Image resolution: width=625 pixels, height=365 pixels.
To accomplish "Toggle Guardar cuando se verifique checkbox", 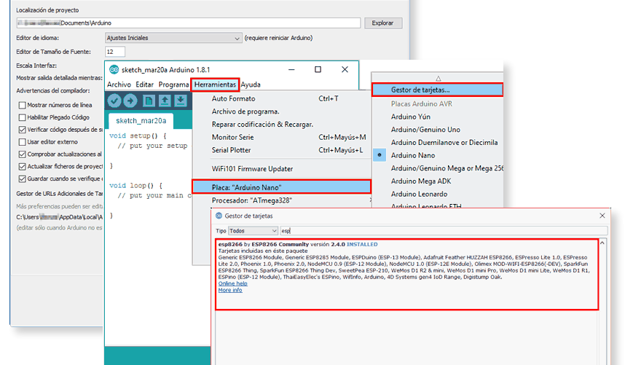I will [x=23, y=179].
